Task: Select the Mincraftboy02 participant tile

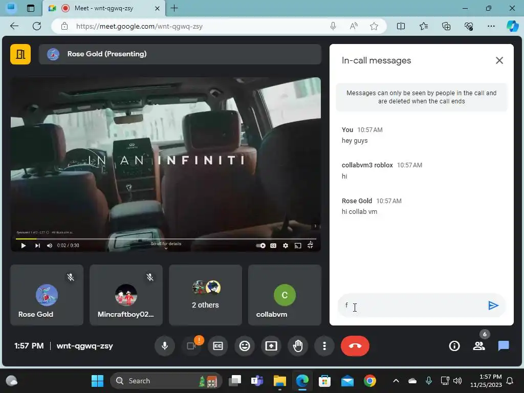Action: click(x=126, y=295)
